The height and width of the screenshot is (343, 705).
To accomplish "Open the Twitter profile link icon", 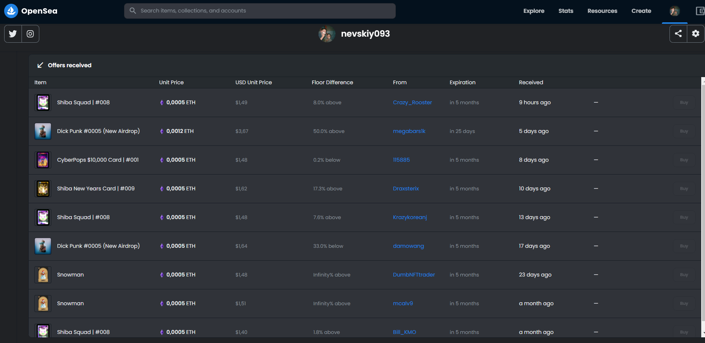I will [x=13, y=34].
